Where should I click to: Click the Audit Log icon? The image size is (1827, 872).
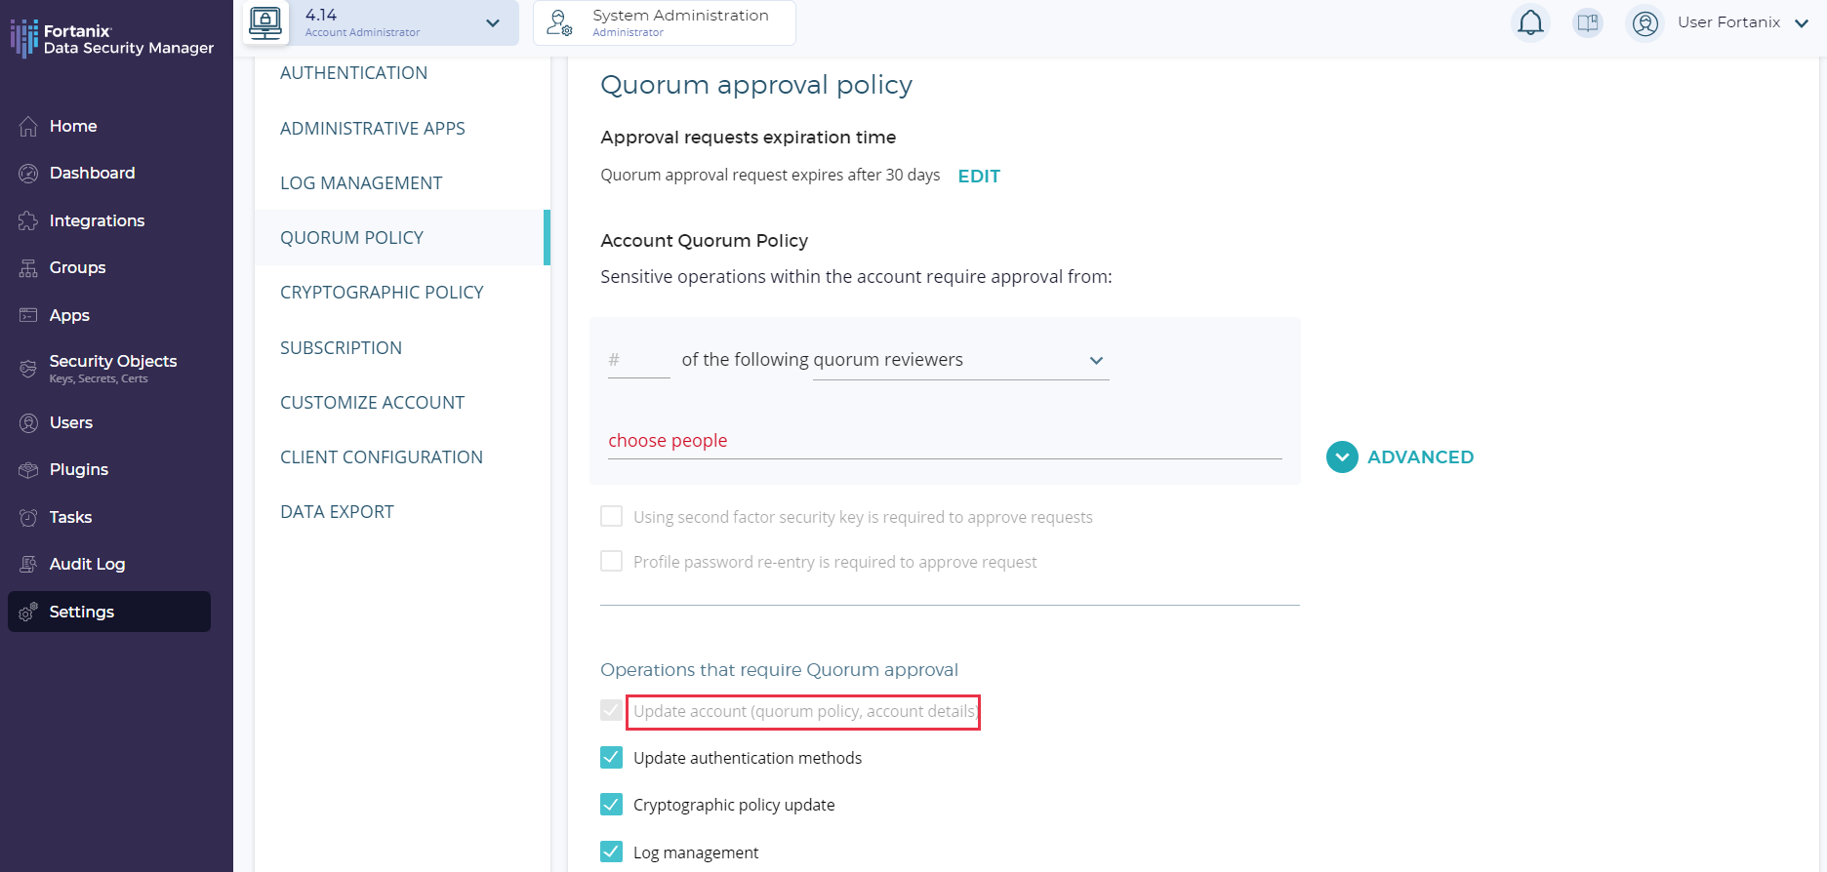[x=28, y=565]
